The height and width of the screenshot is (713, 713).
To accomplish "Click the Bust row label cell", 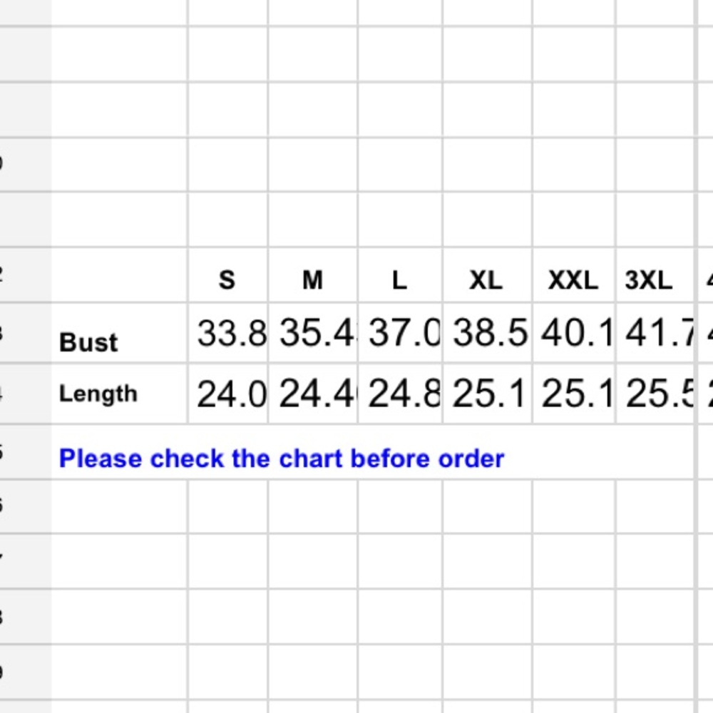I will (x=119, y=333).
